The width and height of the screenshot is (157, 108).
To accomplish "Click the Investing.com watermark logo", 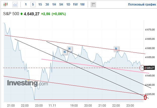I will pyautogui.click(x=27, y=83).
